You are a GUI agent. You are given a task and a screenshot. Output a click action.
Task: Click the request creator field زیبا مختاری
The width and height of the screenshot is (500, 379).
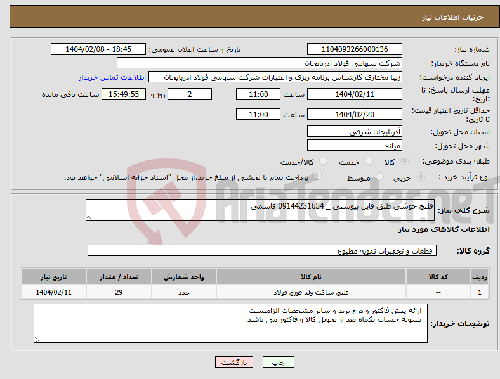[x=275, y=77]
